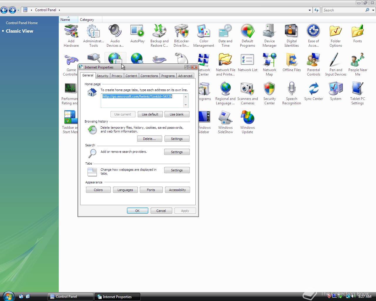Open Folder Options icon
Viewport: 376px width, 301px height.
point(335,36)
